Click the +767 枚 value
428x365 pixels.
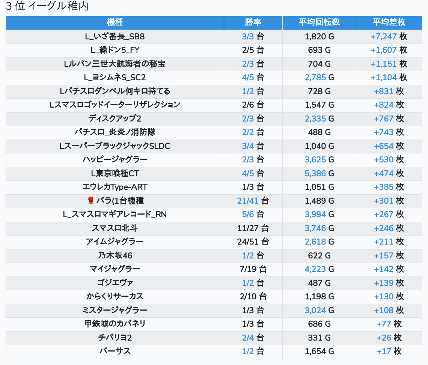[389, 119]
